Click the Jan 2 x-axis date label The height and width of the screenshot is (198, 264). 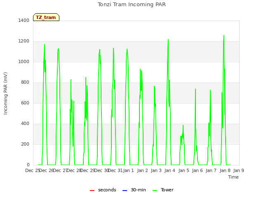coord(142,170)
